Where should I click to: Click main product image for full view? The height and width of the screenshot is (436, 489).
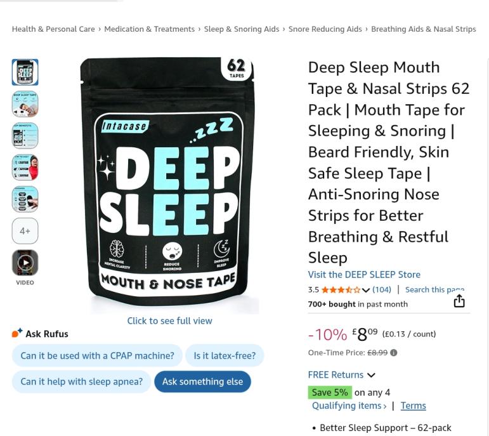(x=169, y=184)
